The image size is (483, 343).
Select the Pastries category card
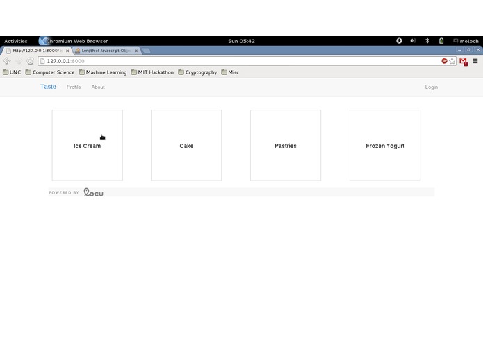click(x=286, y=145)
